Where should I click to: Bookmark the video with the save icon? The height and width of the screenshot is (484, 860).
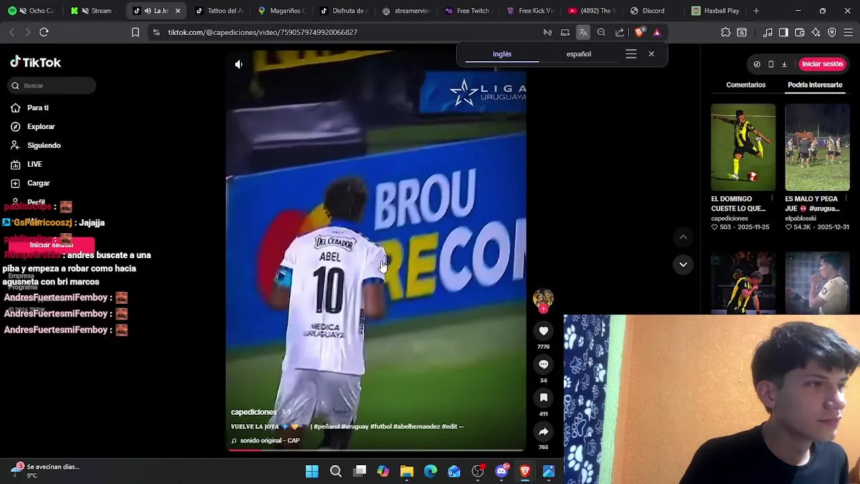544,398
